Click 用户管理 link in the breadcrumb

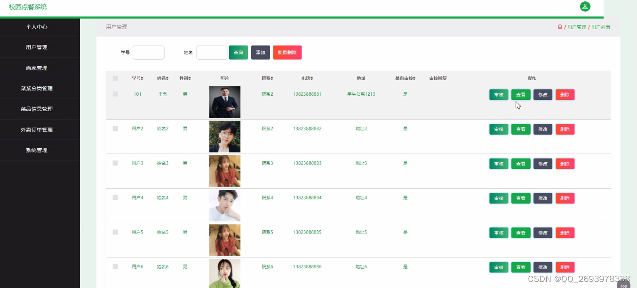pyautogui.click(x=577, y=27)
